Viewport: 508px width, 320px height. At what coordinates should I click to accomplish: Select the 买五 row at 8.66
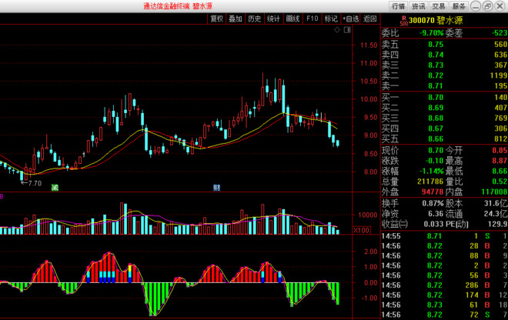[445, 139]
